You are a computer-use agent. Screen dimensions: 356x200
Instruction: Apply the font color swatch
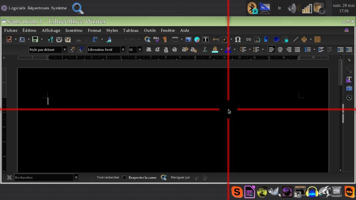[x=215, y=50]
